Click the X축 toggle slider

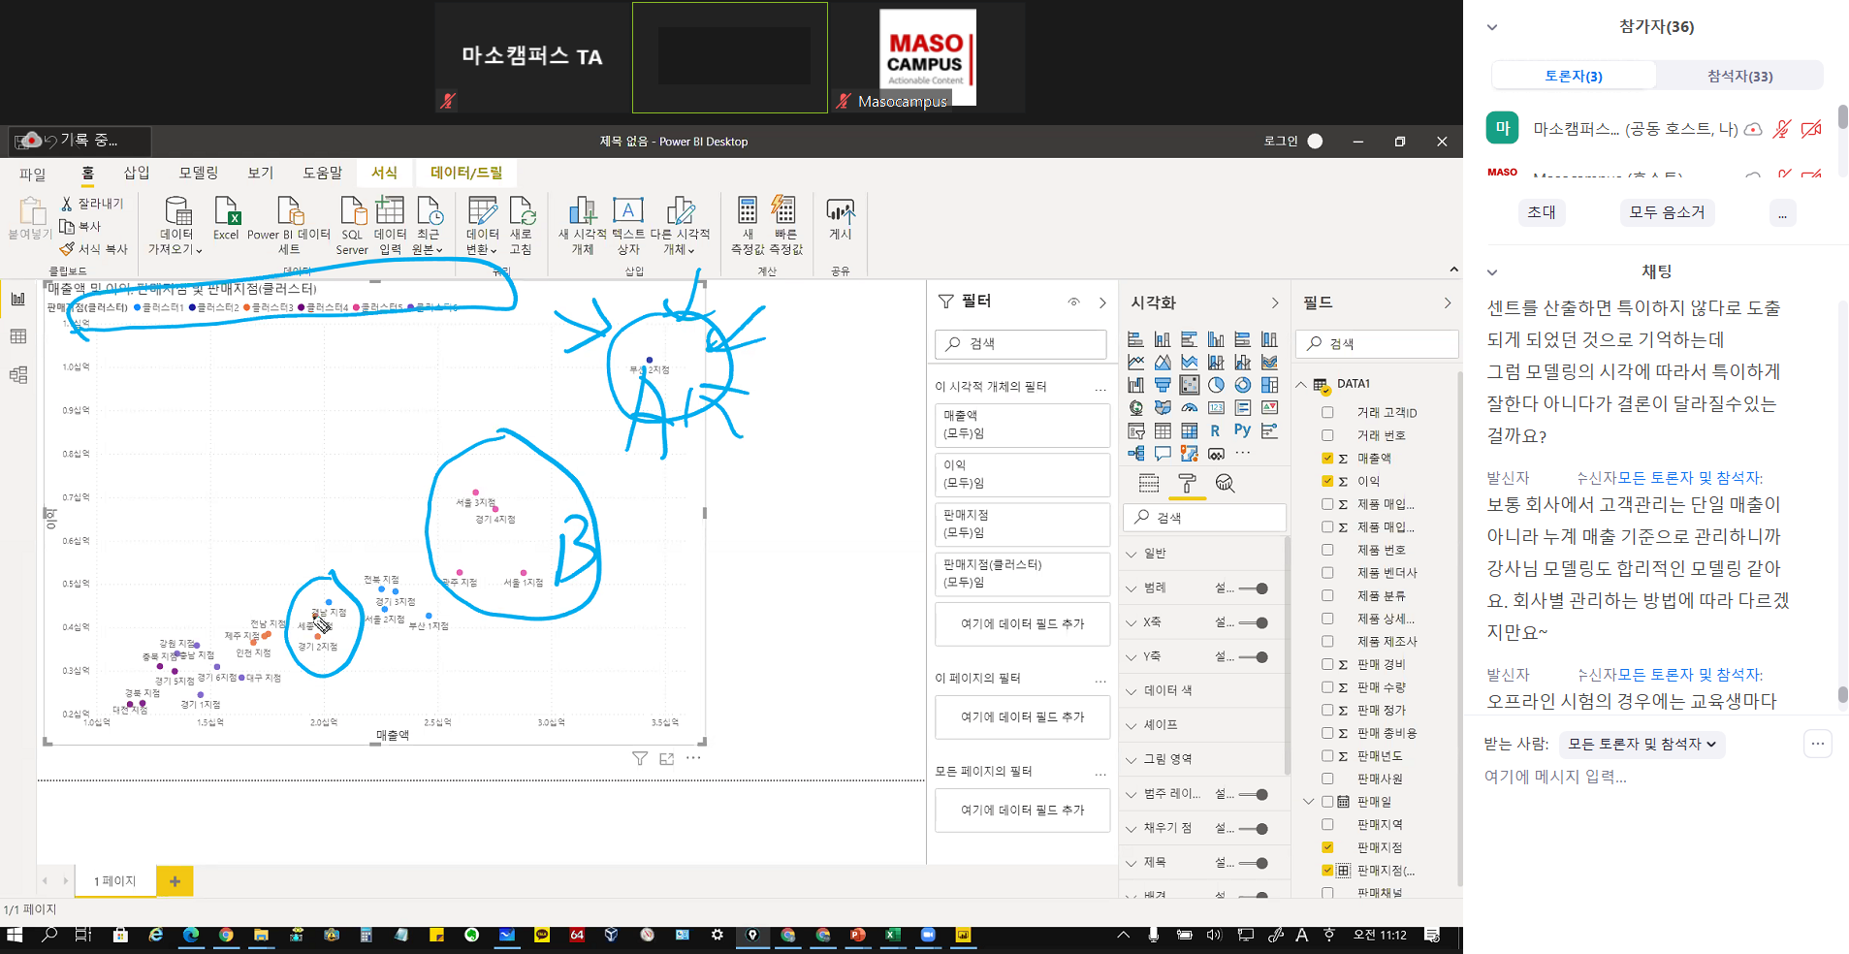1255,622
